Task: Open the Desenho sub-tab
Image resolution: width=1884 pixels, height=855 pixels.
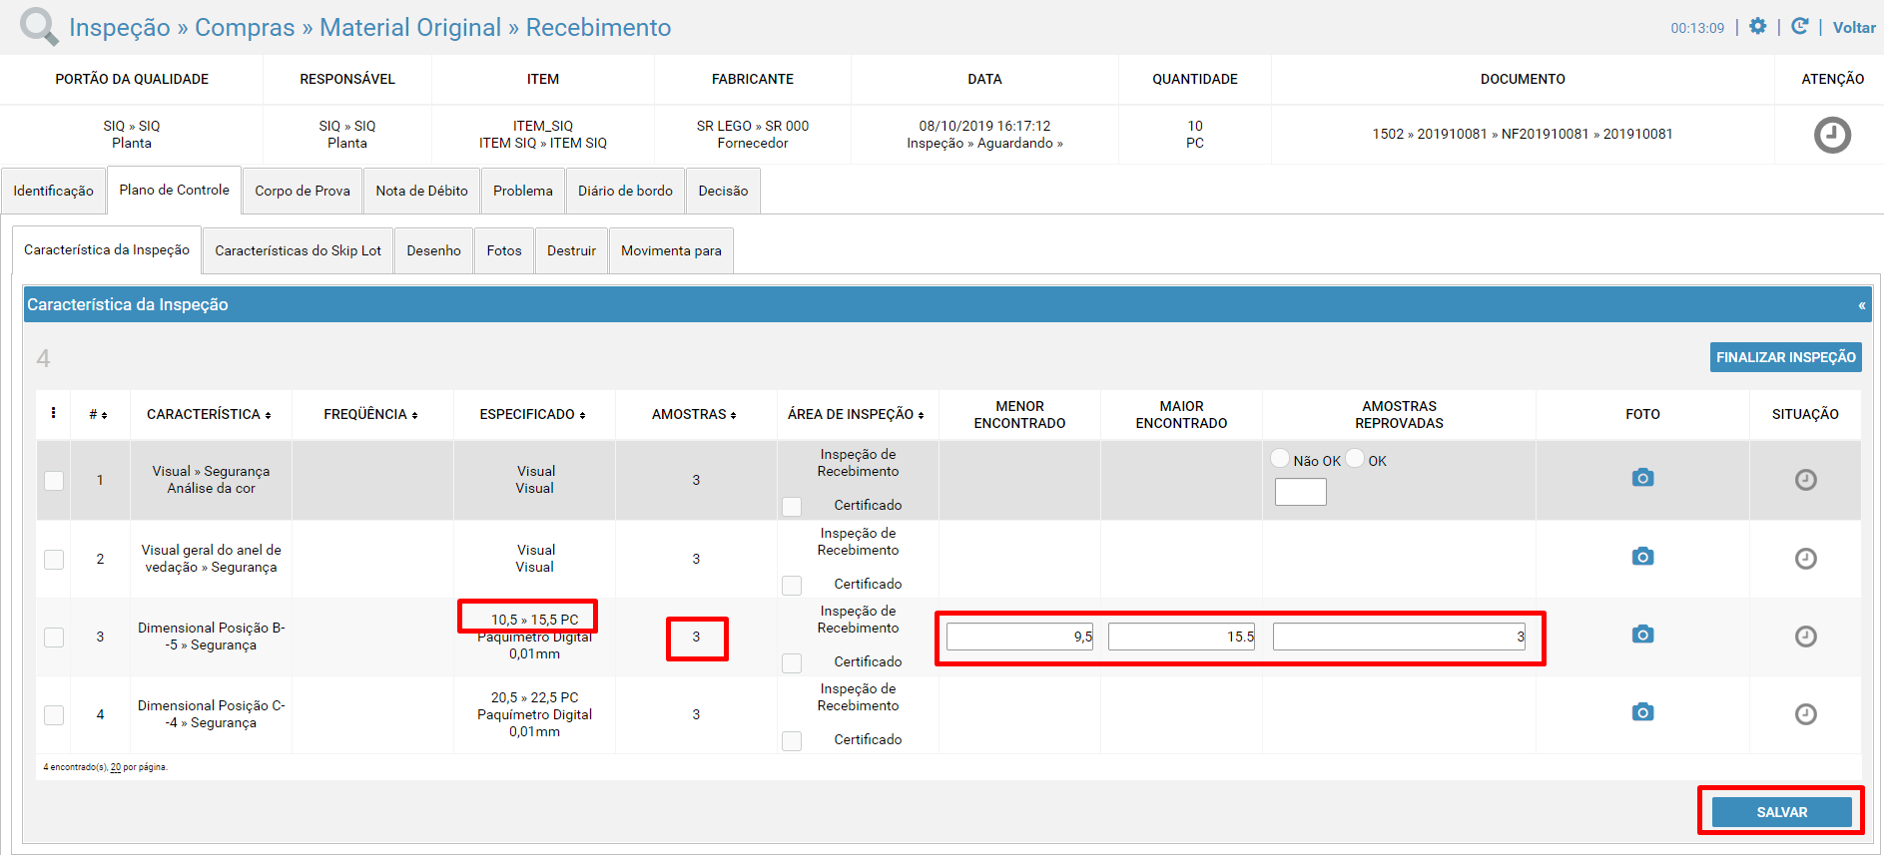Action: click(x=433, y=250)
